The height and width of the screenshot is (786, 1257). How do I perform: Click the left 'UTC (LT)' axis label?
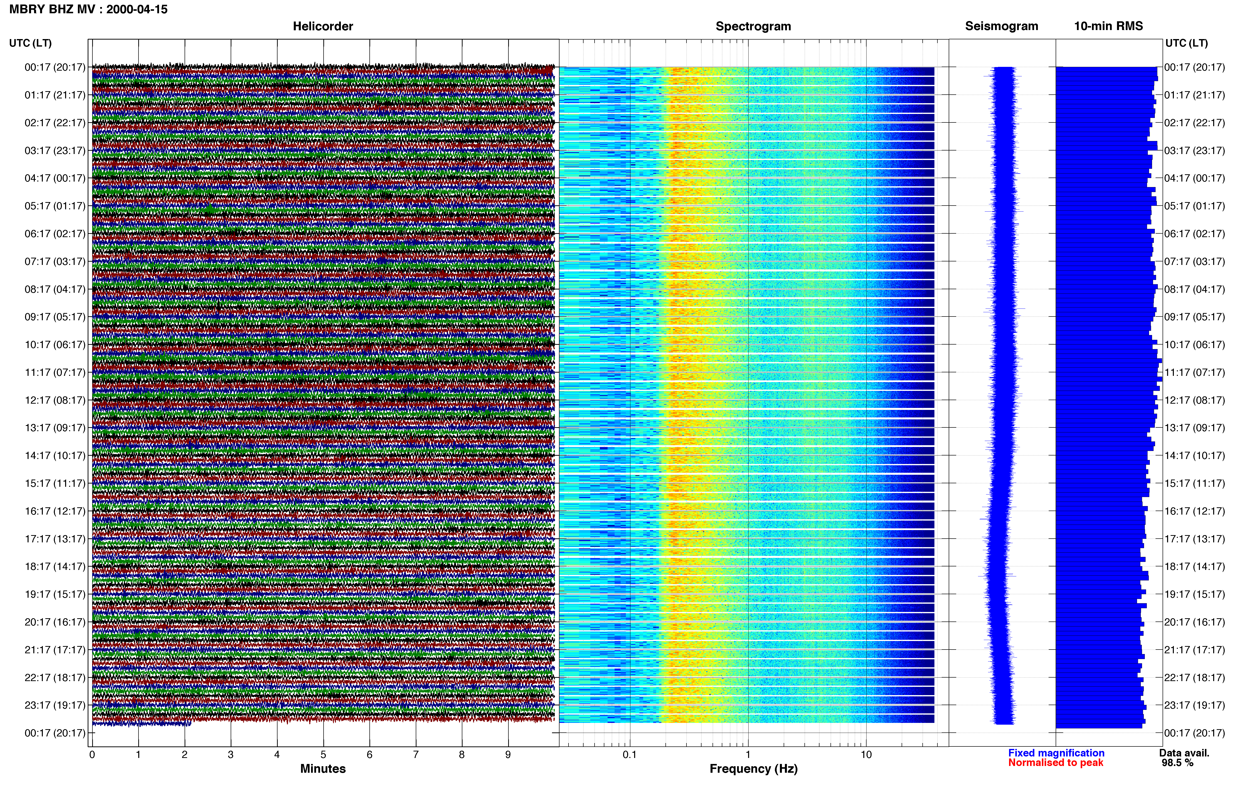click(x=30, y=43)
